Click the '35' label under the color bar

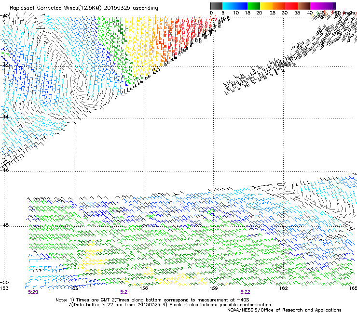tap(297, 13)
